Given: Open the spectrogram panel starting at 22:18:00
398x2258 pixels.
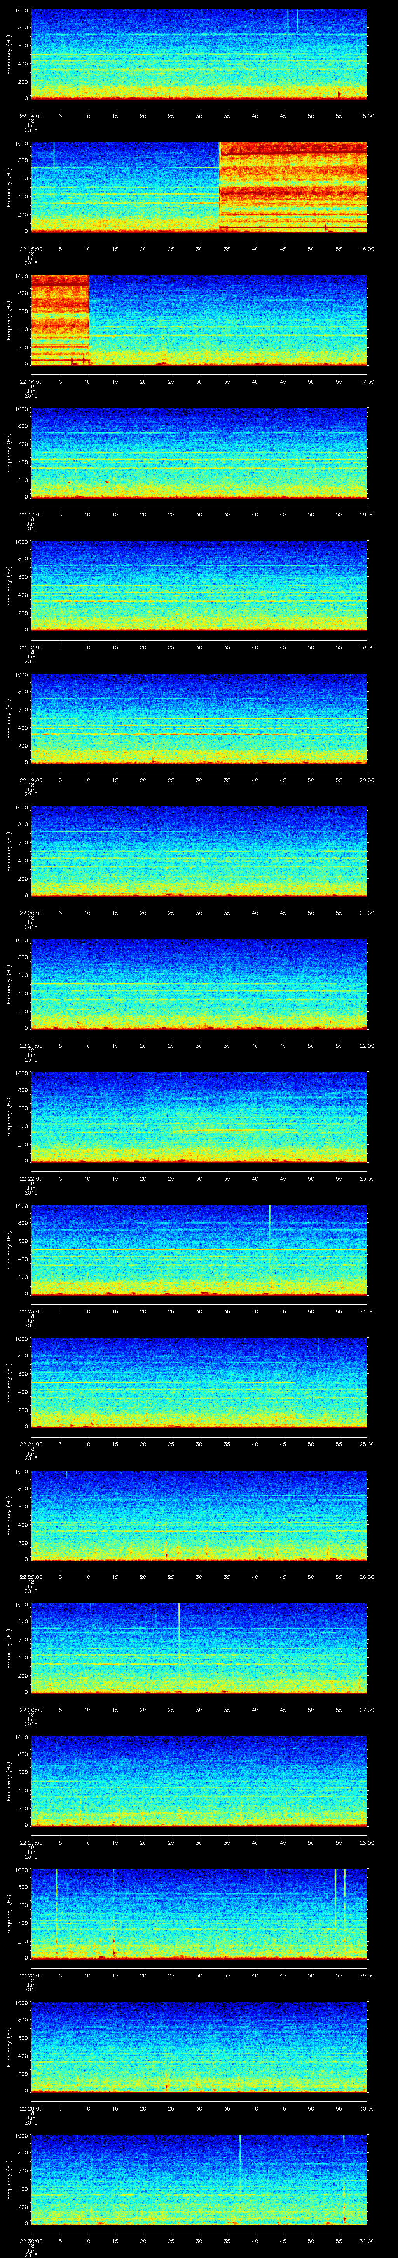Looking at the screenshot, I should (199, 586).
